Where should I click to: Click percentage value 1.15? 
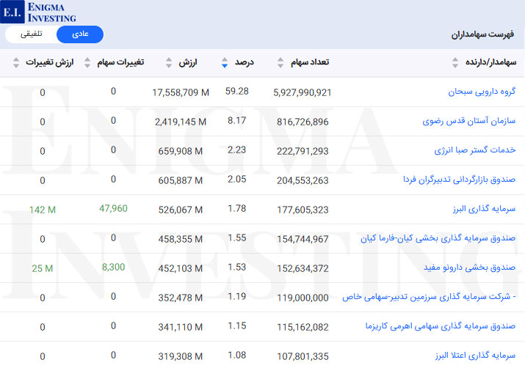[236, 326]
